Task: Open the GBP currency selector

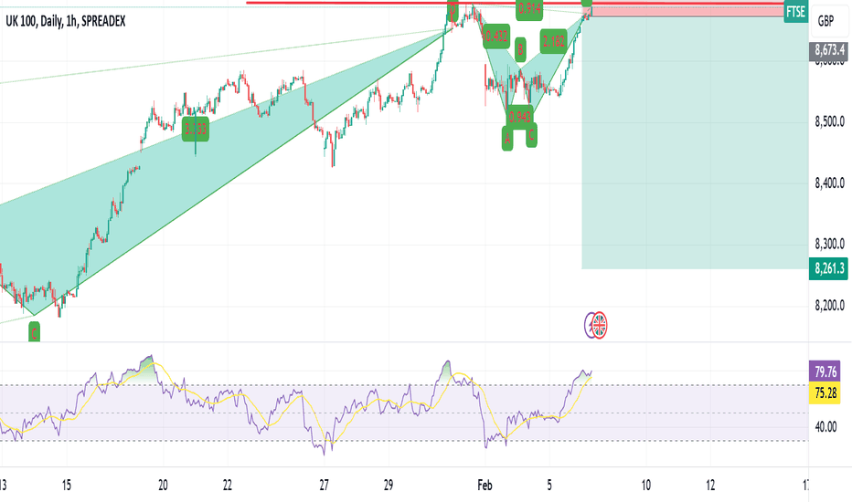Action: [x=825, y=21]
